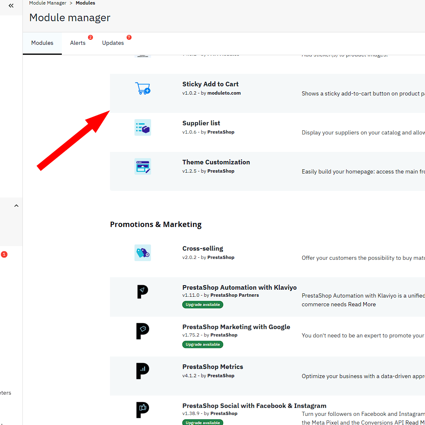Click PrestaShop Partners author under Klaviyo
Viewport: 425px width, 425px height.
click(234, 295)
